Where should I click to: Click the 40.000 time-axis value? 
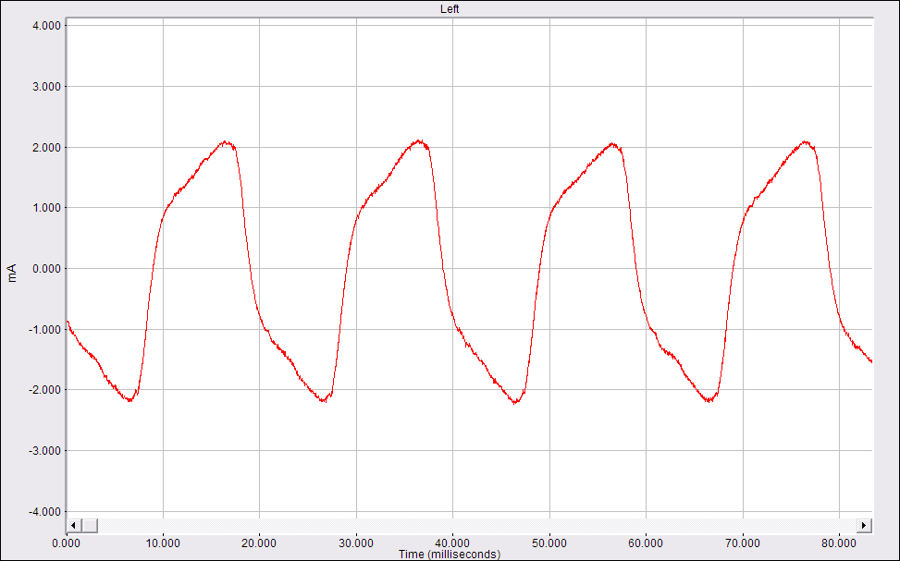coord(453,543)
